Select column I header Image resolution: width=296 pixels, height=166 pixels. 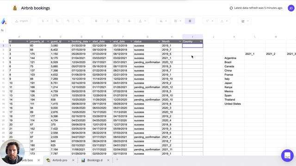192,37
